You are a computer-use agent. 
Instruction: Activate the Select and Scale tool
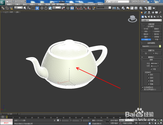pos(50,8)
